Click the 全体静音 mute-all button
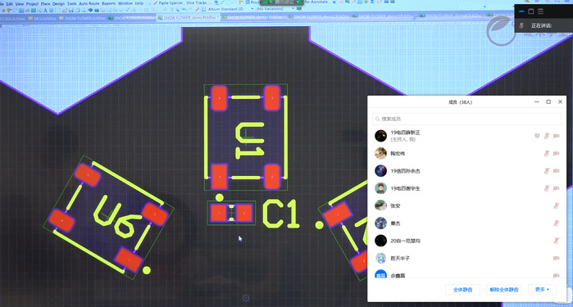 [x=462, y=290]
